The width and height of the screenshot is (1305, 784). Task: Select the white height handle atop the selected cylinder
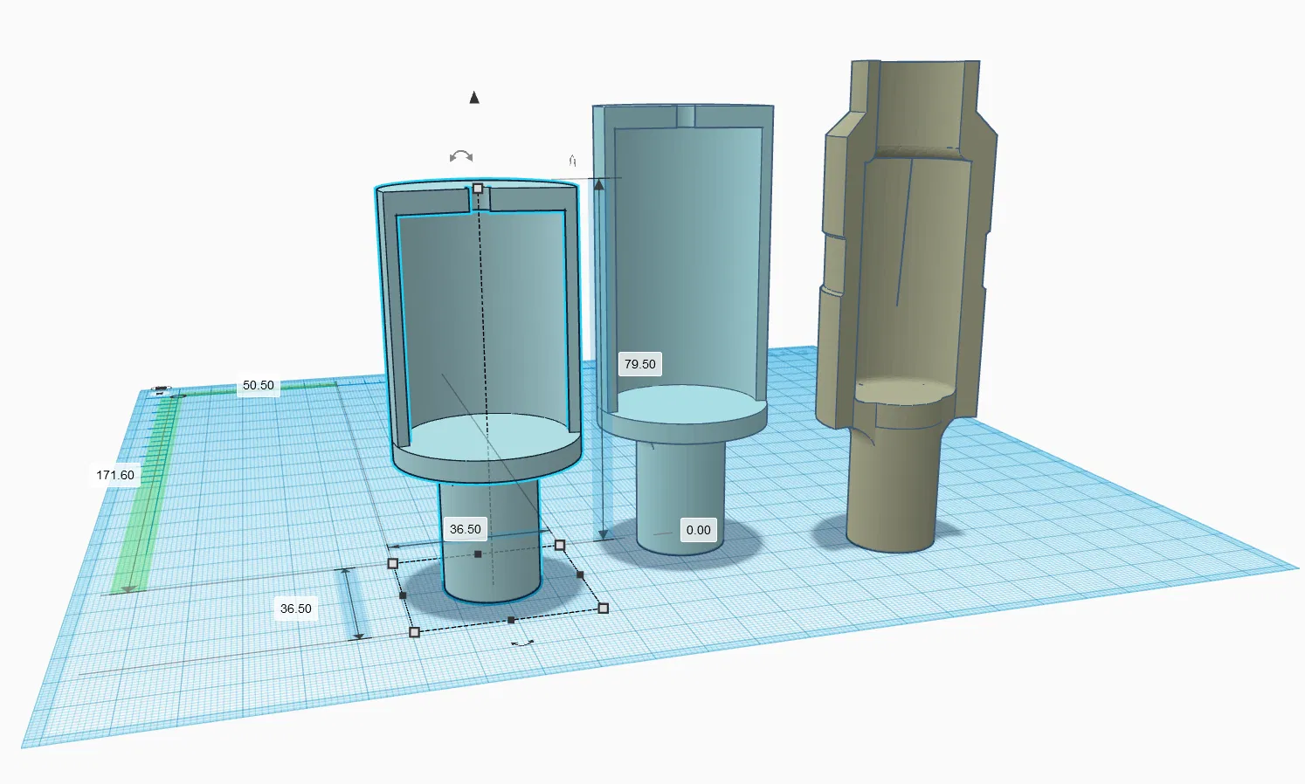[478, 188]
